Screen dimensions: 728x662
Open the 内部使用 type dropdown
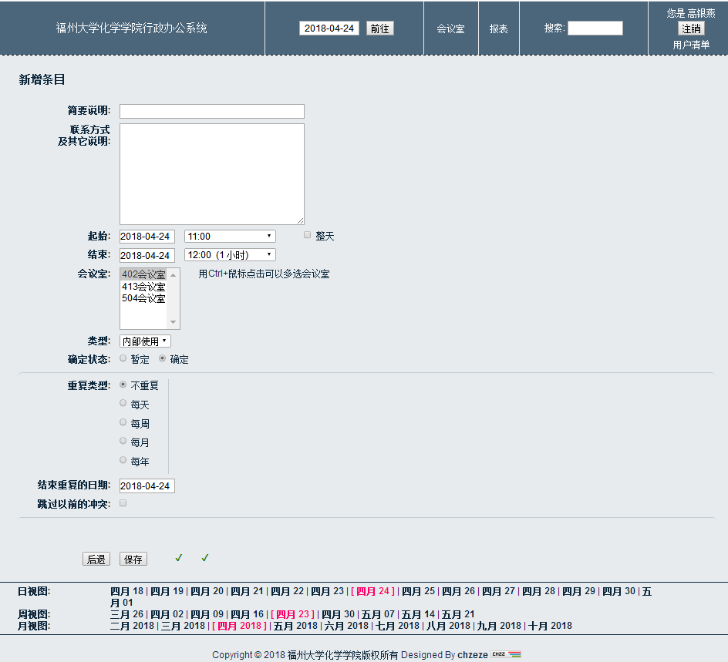click(145, 341)
